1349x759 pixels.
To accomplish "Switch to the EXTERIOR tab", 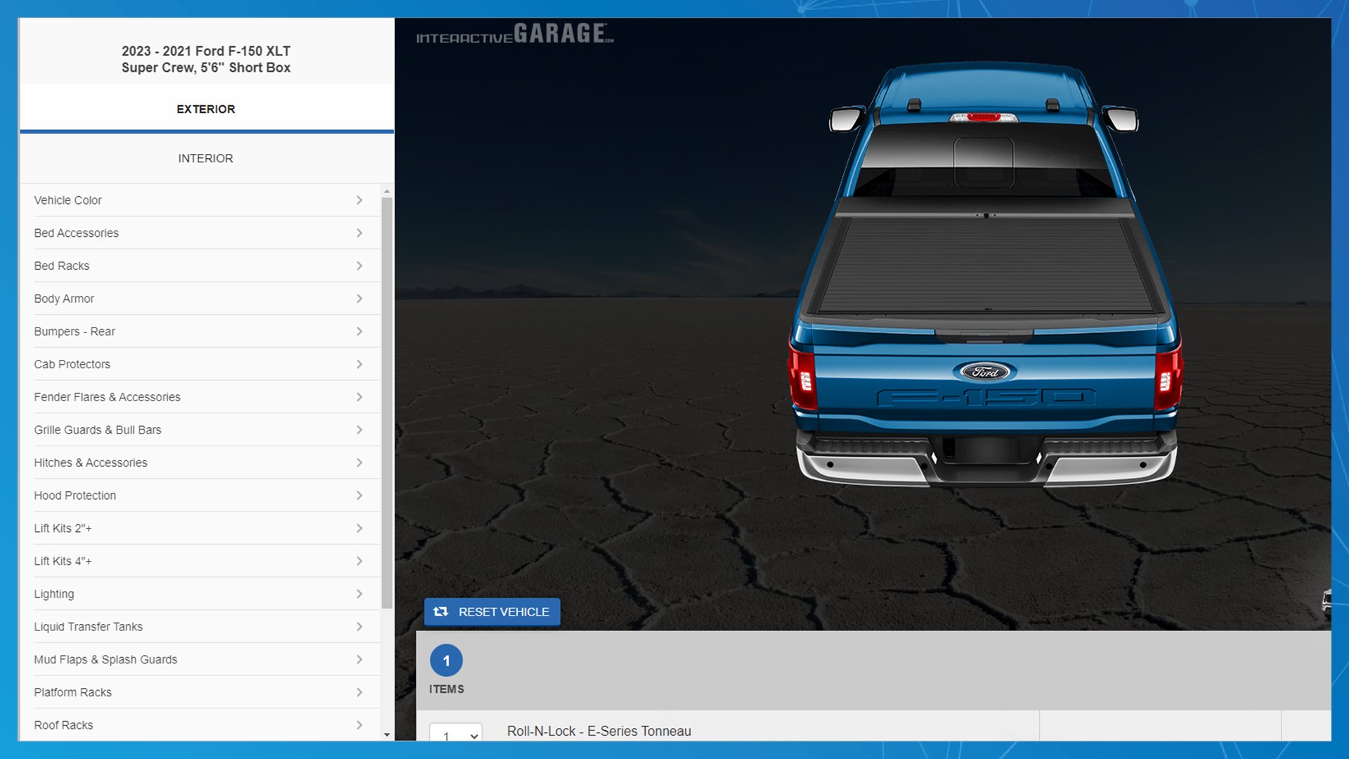I will pos(206,108).
